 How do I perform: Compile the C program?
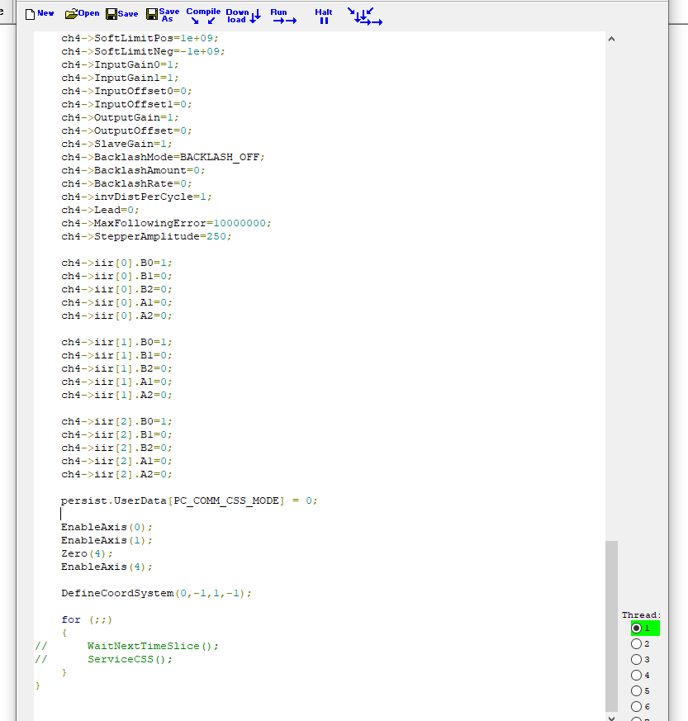tap(203, 15)
